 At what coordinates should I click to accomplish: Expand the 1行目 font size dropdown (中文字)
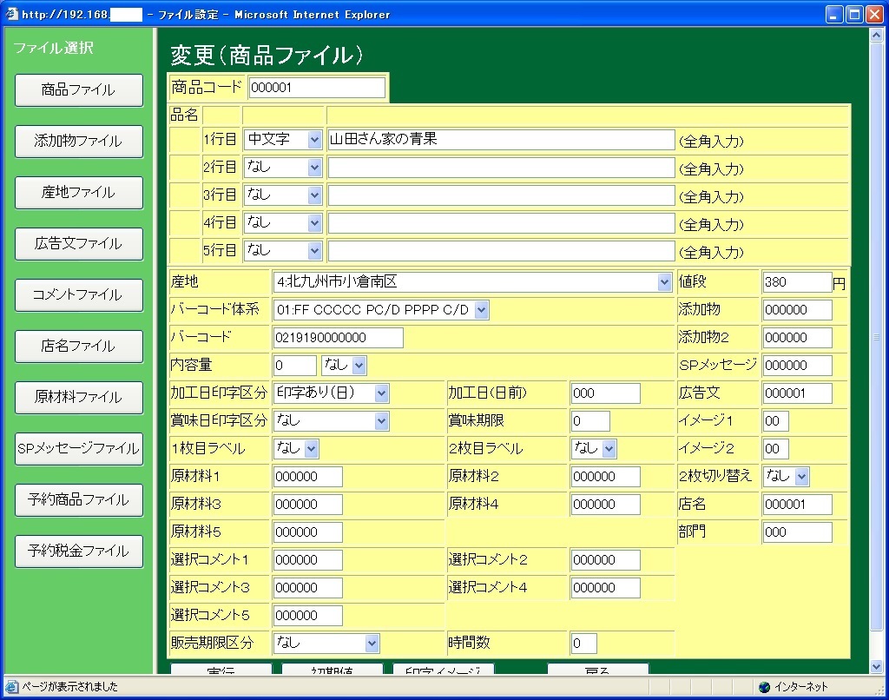point(283,140)
